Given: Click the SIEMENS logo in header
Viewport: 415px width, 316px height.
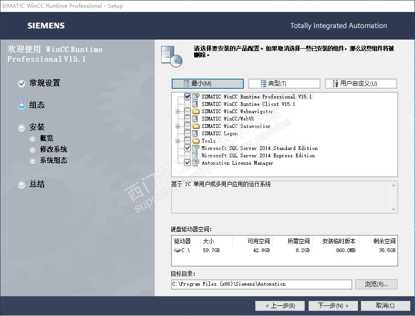Looking at the screenshot, I should coord(46,25).
